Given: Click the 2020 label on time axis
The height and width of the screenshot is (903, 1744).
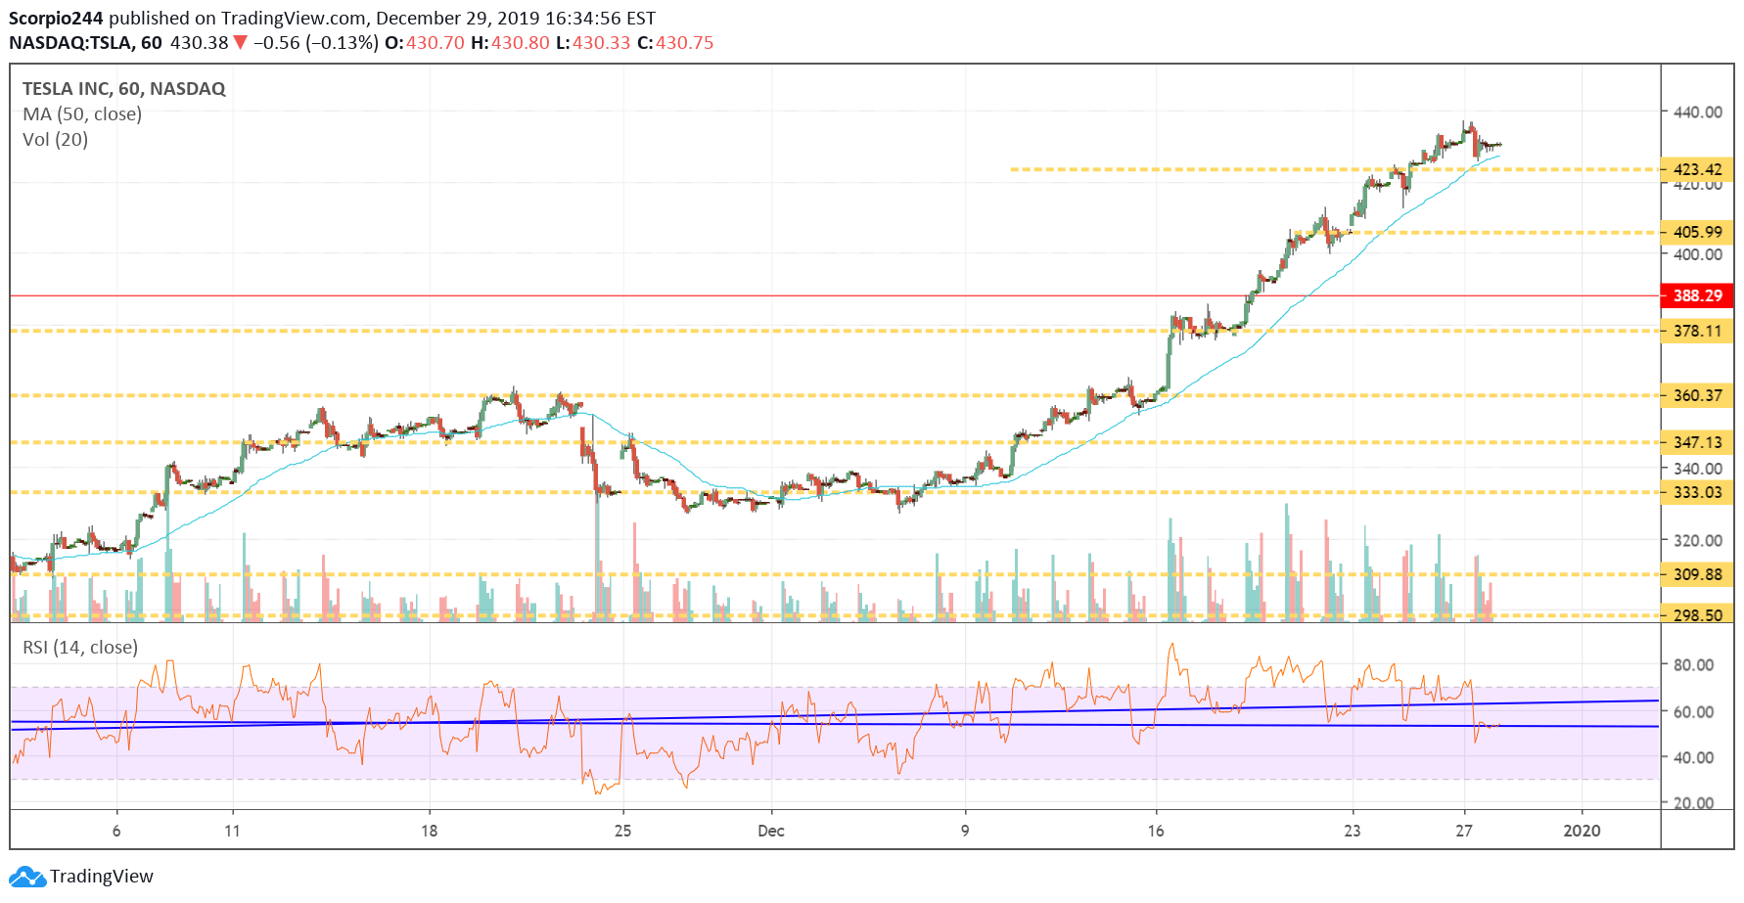Looking at the screenshot, I should tap(1582, 832).
